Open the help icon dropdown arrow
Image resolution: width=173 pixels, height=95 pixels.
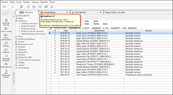55,7
